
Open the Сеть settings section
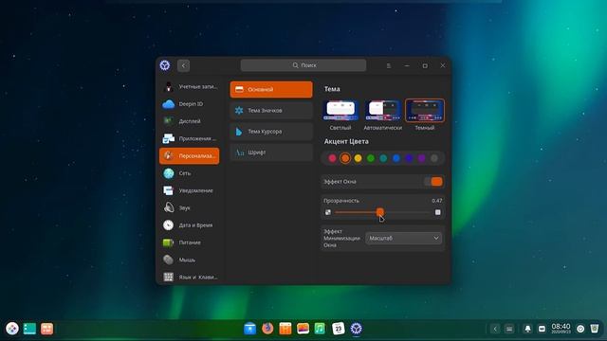click(x=190, y=173)
